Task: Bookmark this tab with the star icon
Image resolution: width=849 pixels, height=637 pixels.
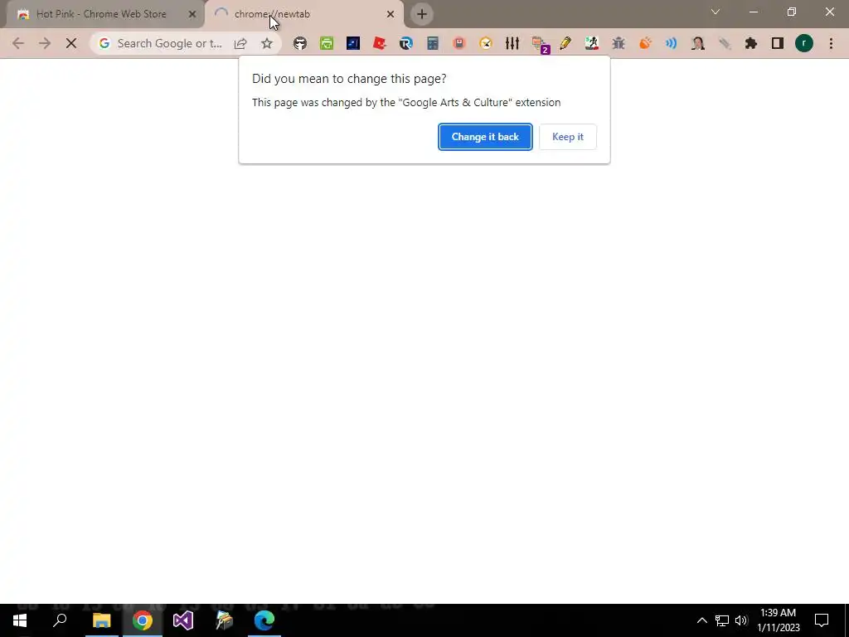Action: pos(266,43)
